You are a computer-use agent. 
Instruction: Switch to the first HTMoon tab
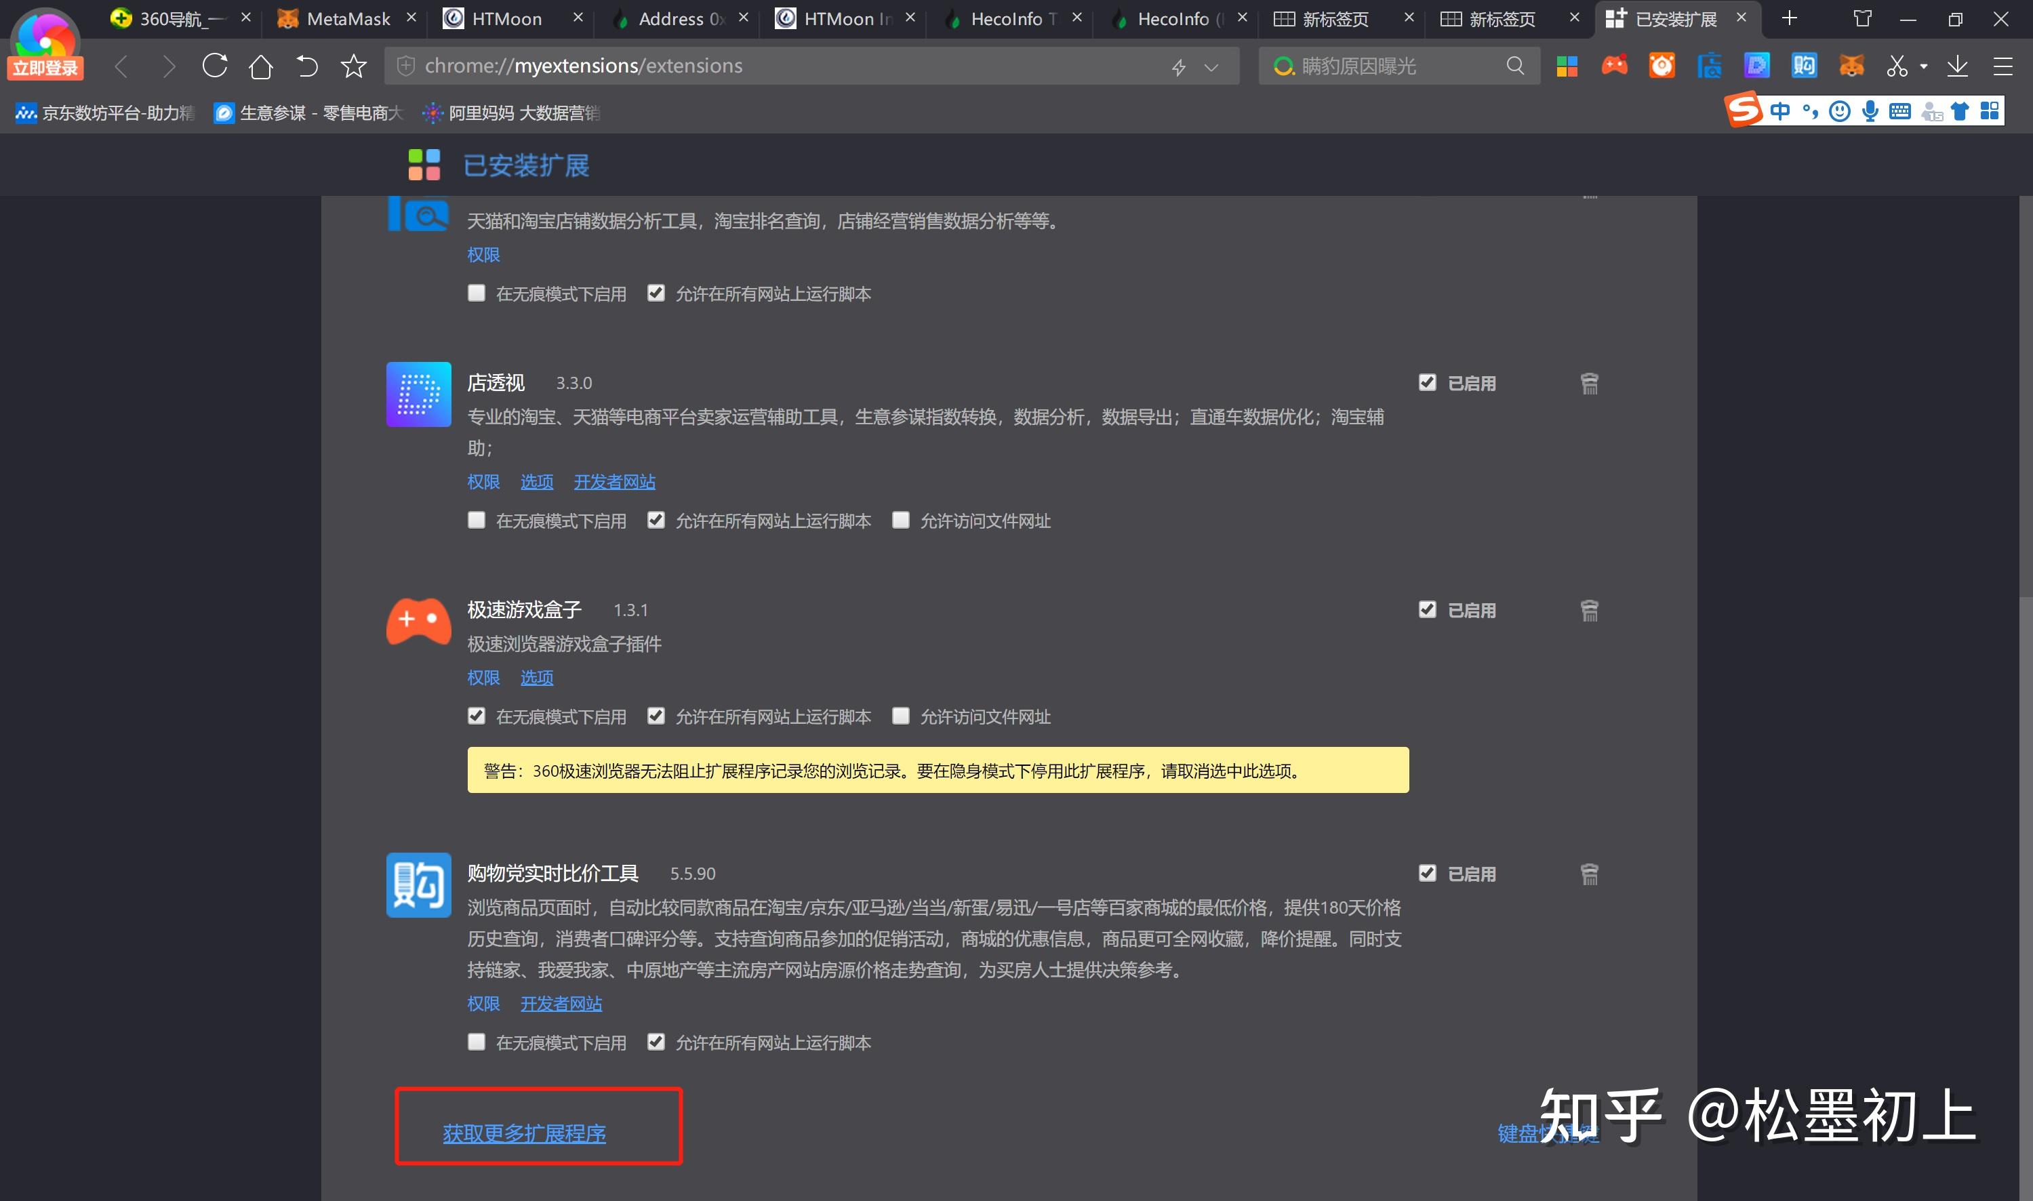click(506, 18)
